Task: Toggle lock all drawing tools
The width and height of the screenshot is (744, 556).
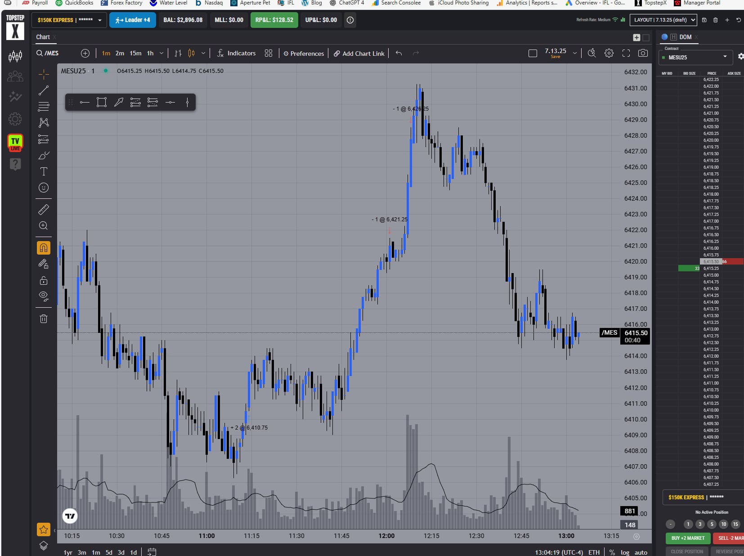Action: pyautogui.click(x=44, y=280)
